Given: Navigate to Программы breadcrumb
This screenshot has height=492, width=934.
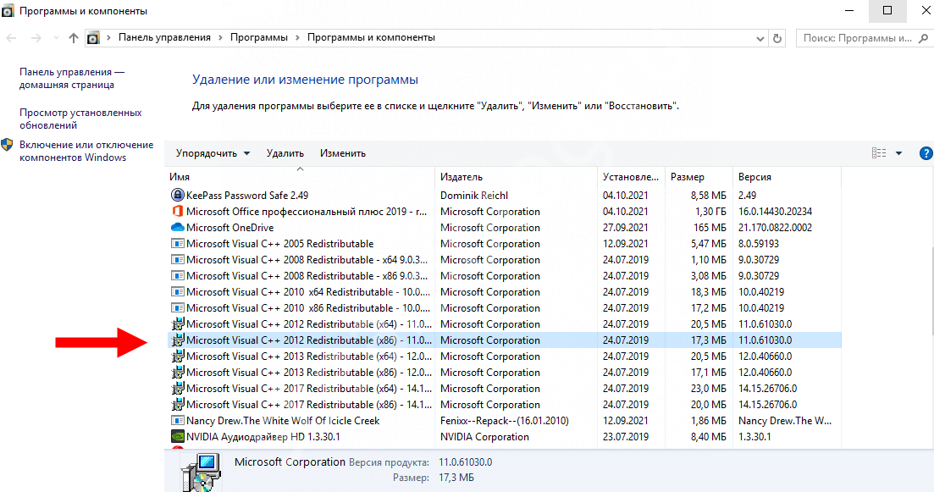Looking at the screenshot, I should point(259,37).
